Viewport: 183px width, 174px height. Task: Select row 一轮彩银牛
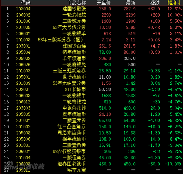click(92, 96)
